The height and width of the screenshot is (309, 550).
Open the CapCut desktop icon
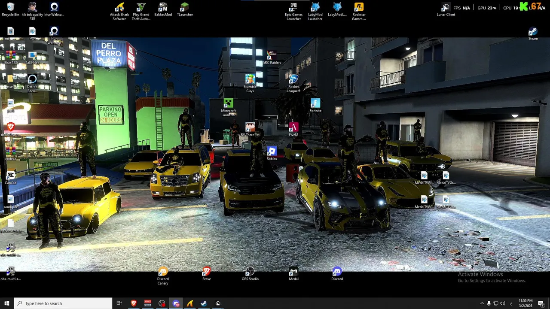point(10,178)
